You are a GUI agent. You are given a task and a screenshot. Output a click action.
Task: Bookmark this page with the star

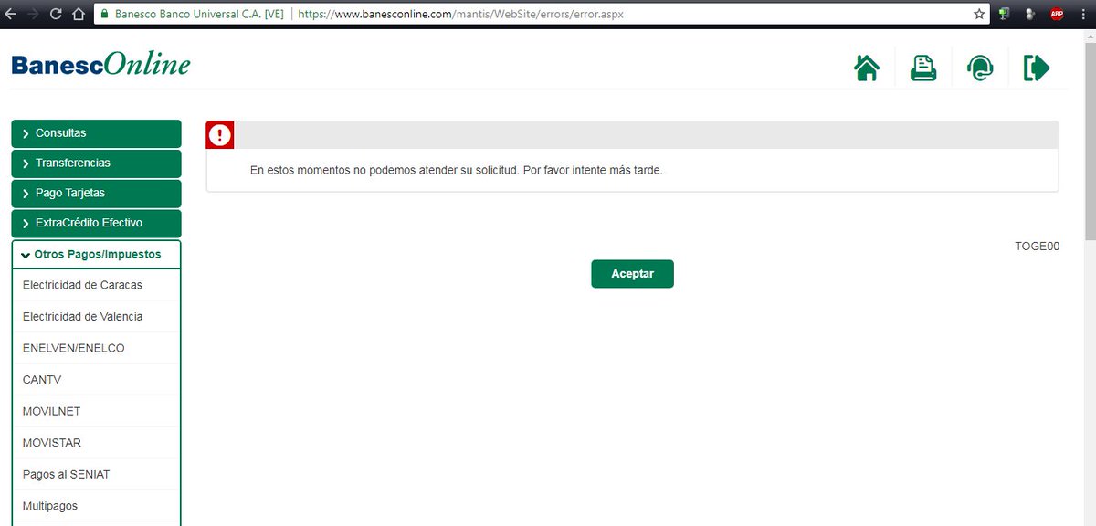coord(979,14)
